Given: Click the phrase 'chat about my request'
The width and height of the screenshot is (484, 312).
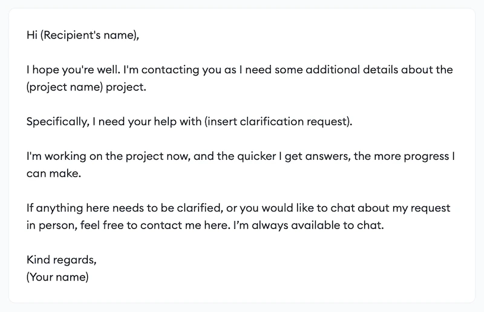Looking at the screenshot, I should point(390,208).
